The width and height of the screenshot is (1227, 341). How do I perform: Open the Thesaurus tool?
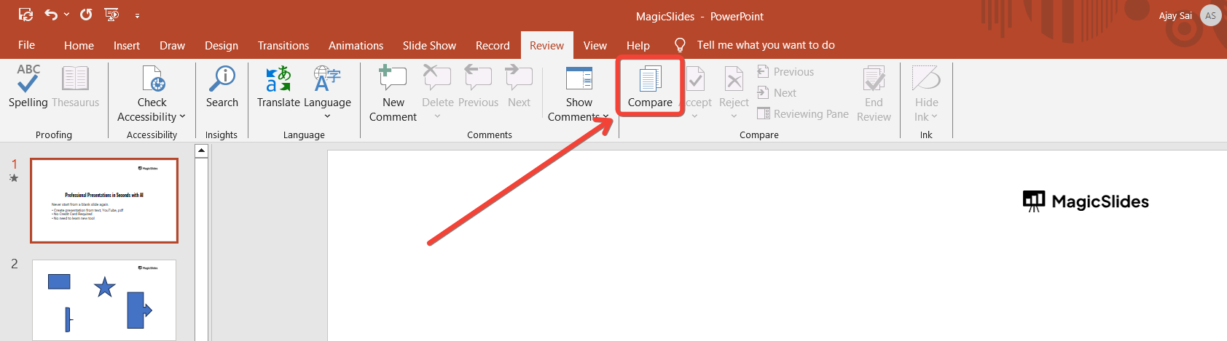pyautogui.click(x=75, y=86)
